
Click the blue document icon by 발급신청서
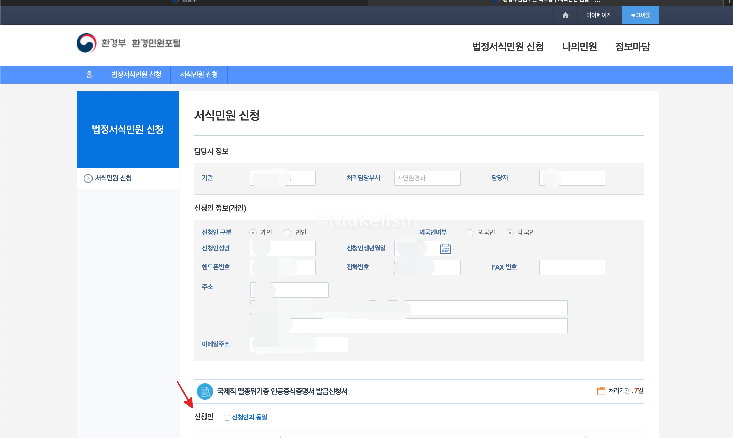click(205, 391)
